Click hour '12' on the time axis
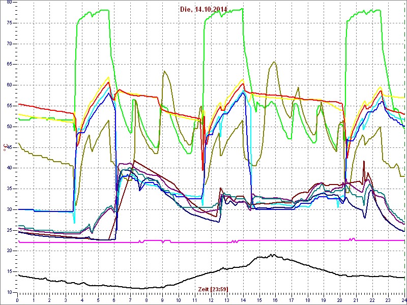The image size is (407, 305). tap(211, 300)
